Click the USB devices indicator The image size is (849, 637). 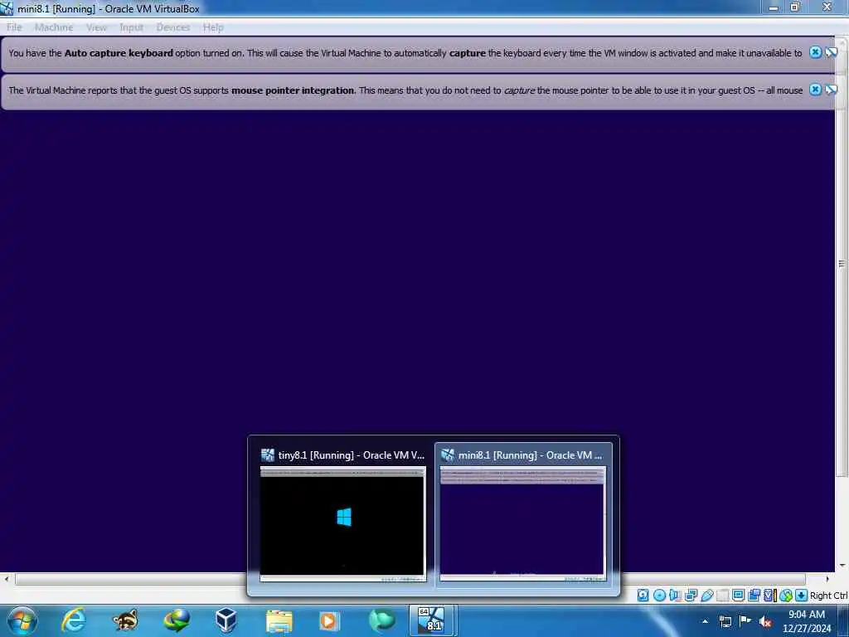[706, 596]
